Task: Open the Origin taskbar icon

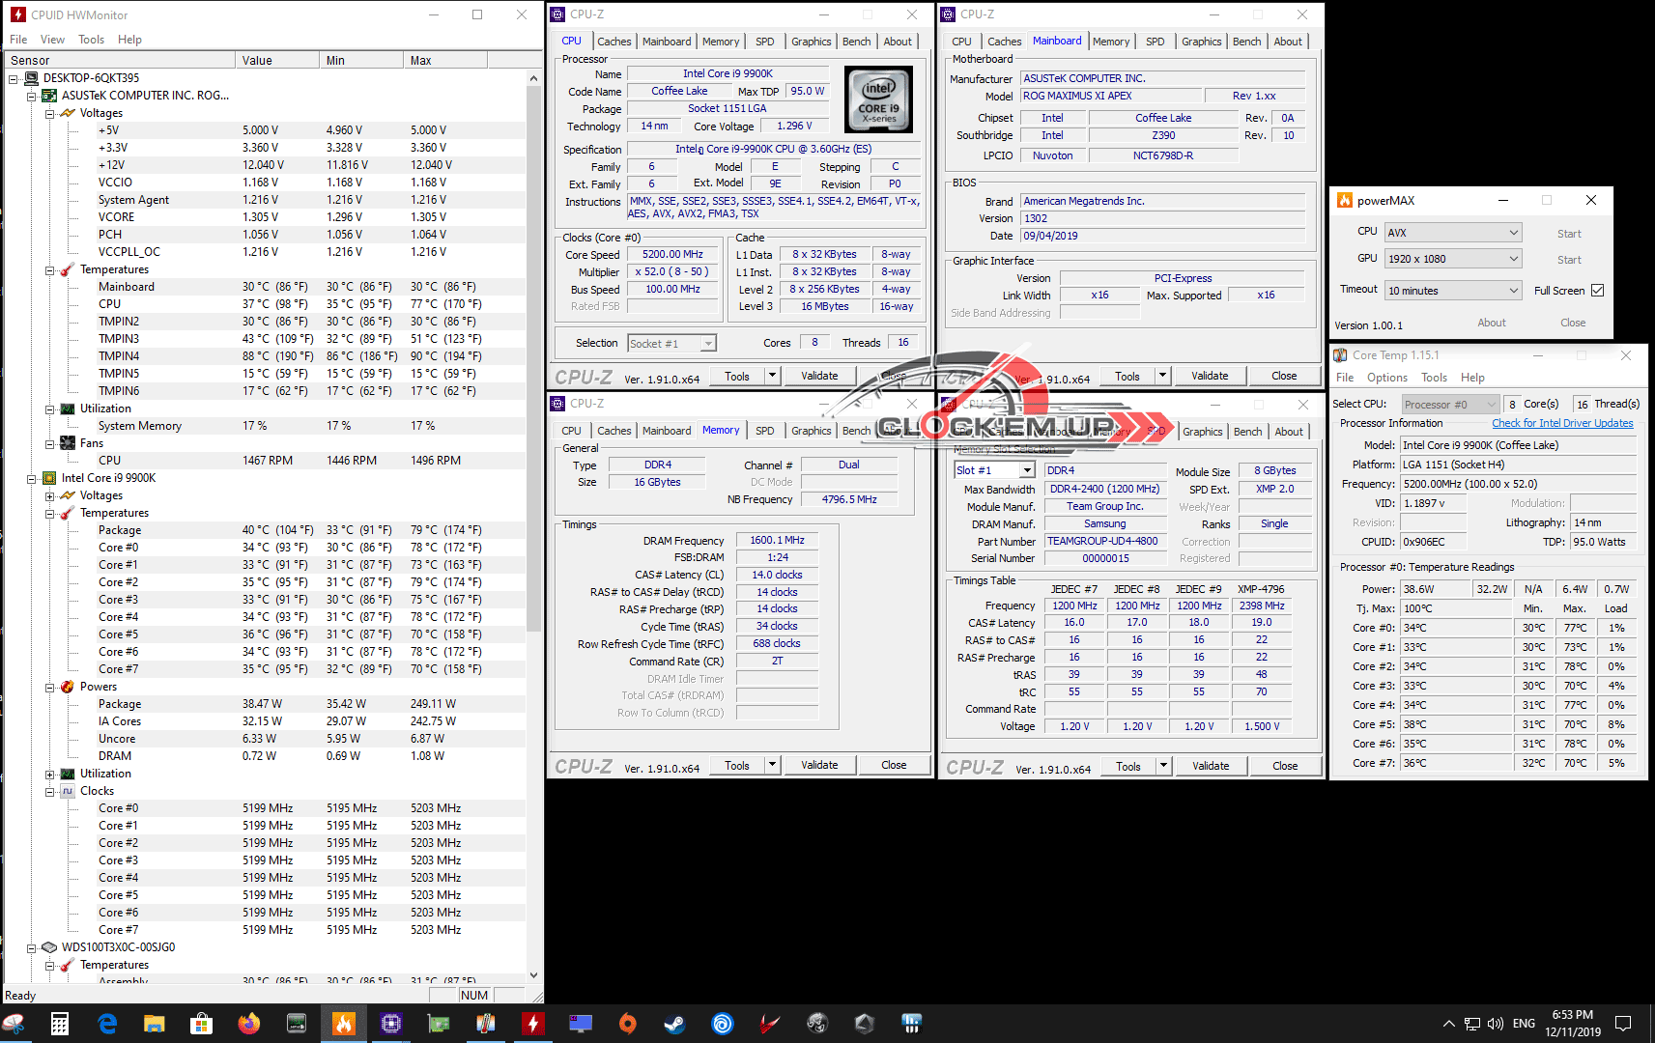Action: (x=627, y=1024)
